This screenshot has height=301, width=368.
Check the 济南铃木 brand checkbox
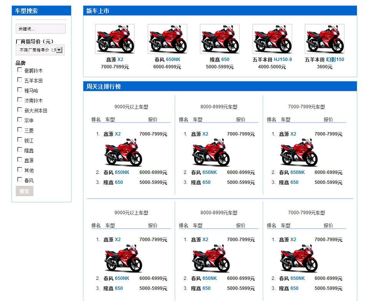coord(20,100)
